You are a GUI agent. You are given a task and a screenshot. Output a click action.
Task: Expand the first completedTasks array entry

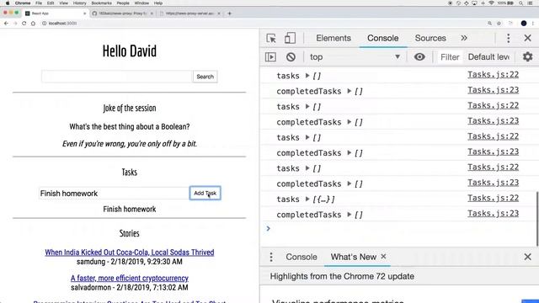(350, 91)
